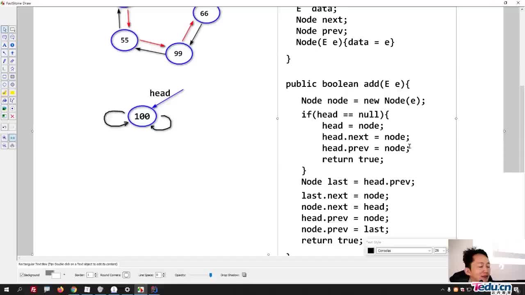Move the Opacity slider handle
This screenshot has width=525, height=295.
(210, 275)
